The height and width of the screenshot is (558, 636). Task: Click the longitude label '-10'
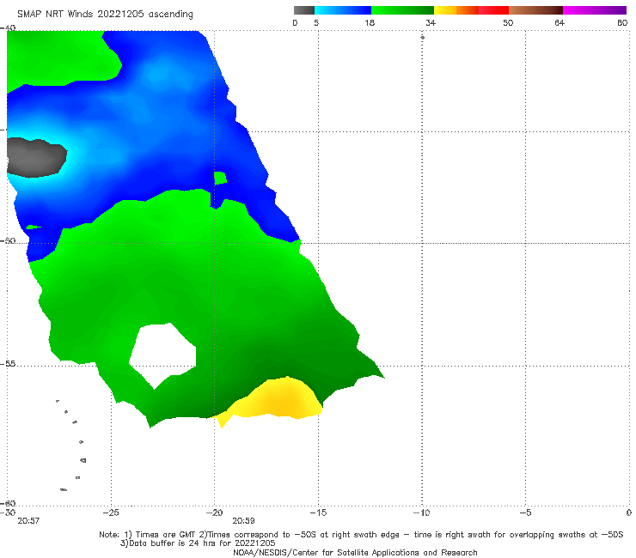[x=421, y=513]
